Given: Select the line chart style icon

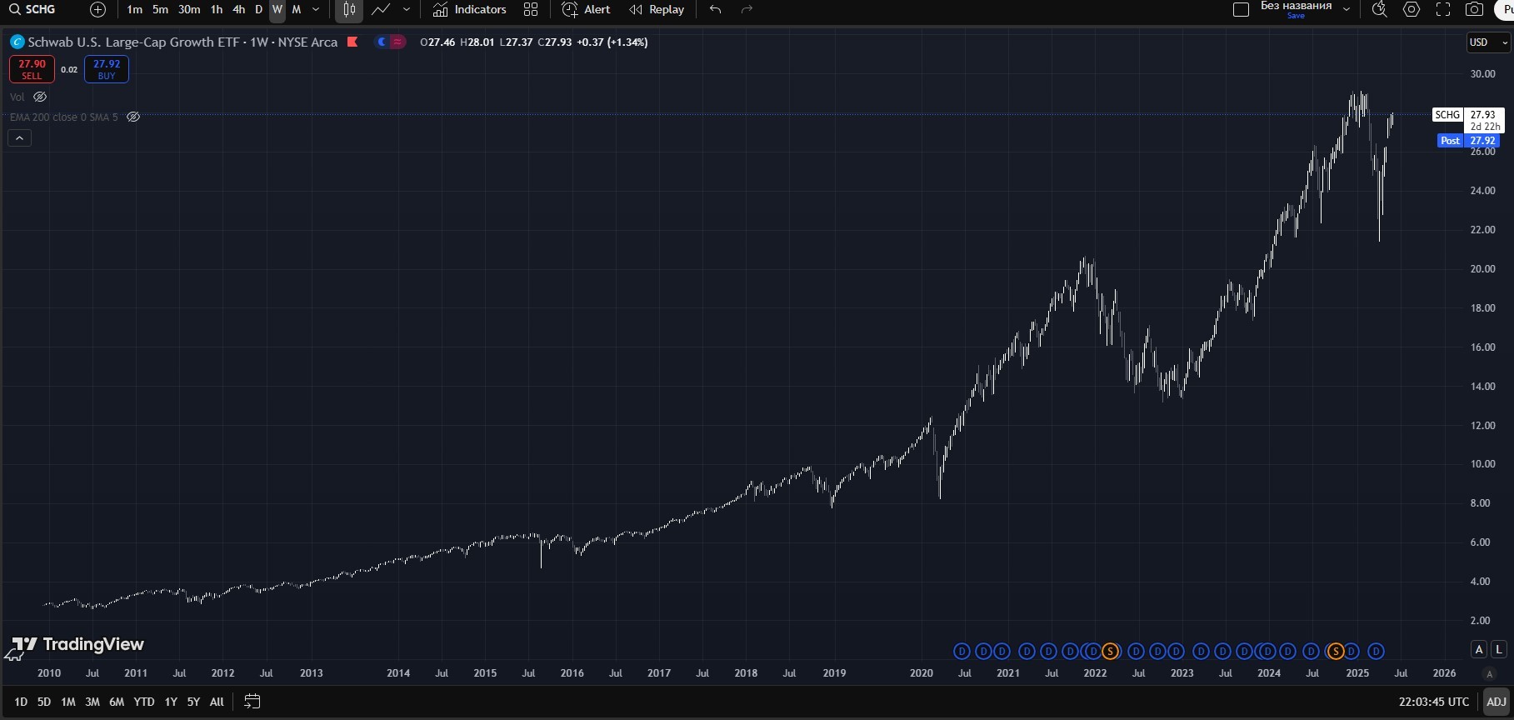Looking at the screenshot, I should point(381,9).
